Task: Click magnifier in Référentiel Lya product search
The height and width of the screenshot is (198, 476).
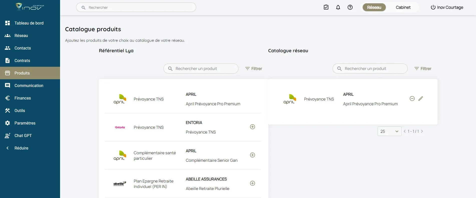Action: (x=170, y=68)
